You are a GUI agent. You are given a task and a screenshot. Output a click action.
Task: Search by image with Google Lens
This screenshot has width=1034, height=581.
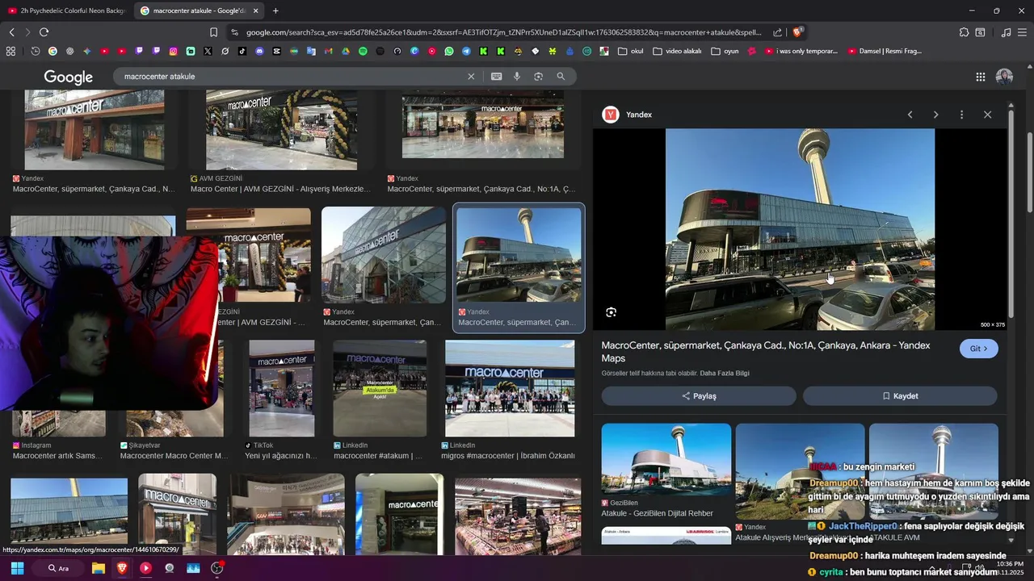[x=538, y=77]
